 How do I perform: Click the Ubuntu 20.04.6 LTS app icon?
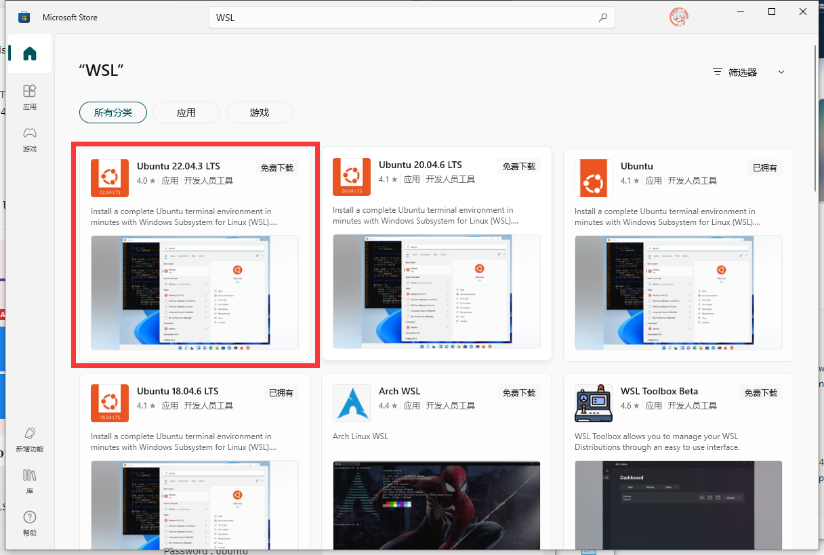coord(352,177)
